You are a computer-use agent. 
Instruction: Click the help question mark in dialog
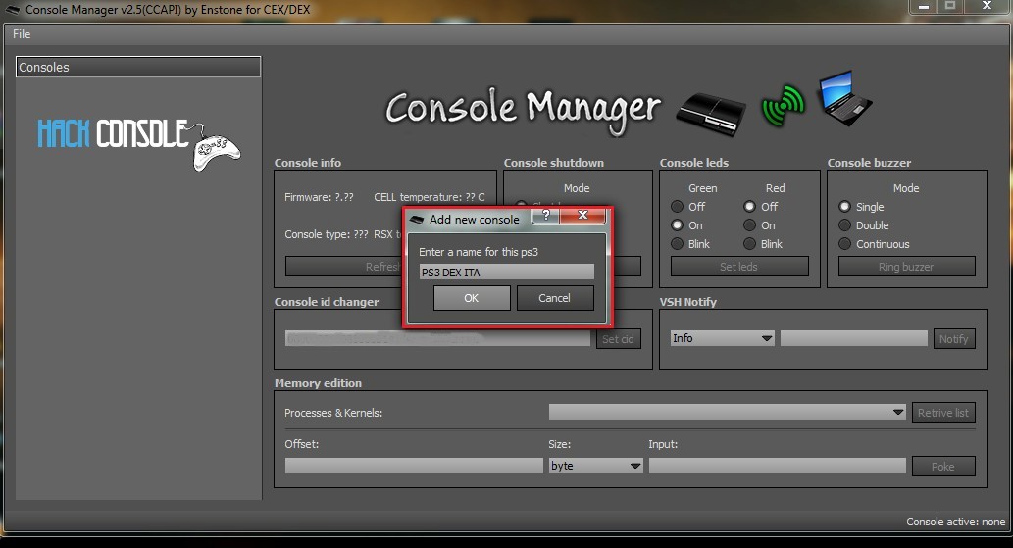pyautogui.click(x=545, y=215)
